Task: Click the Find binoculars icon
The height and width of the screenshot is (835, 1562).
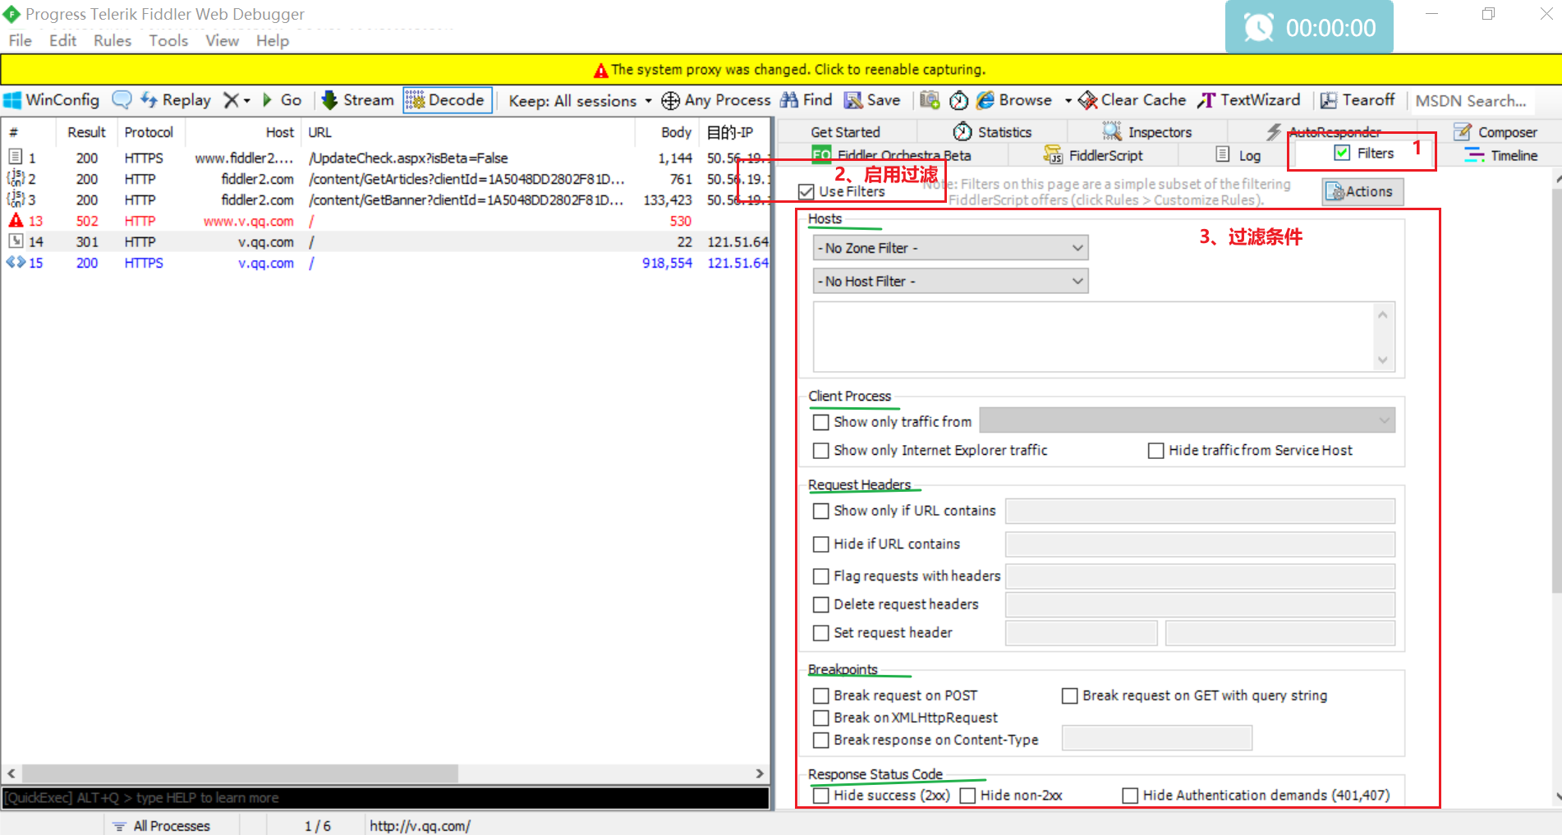Action: pos(789,100)
